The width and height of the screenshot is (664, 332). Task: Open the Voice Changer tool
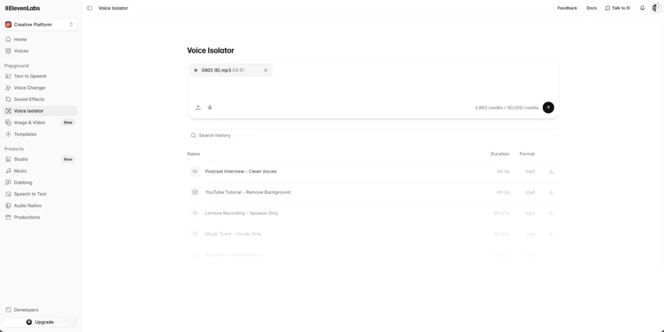point(30,88)
